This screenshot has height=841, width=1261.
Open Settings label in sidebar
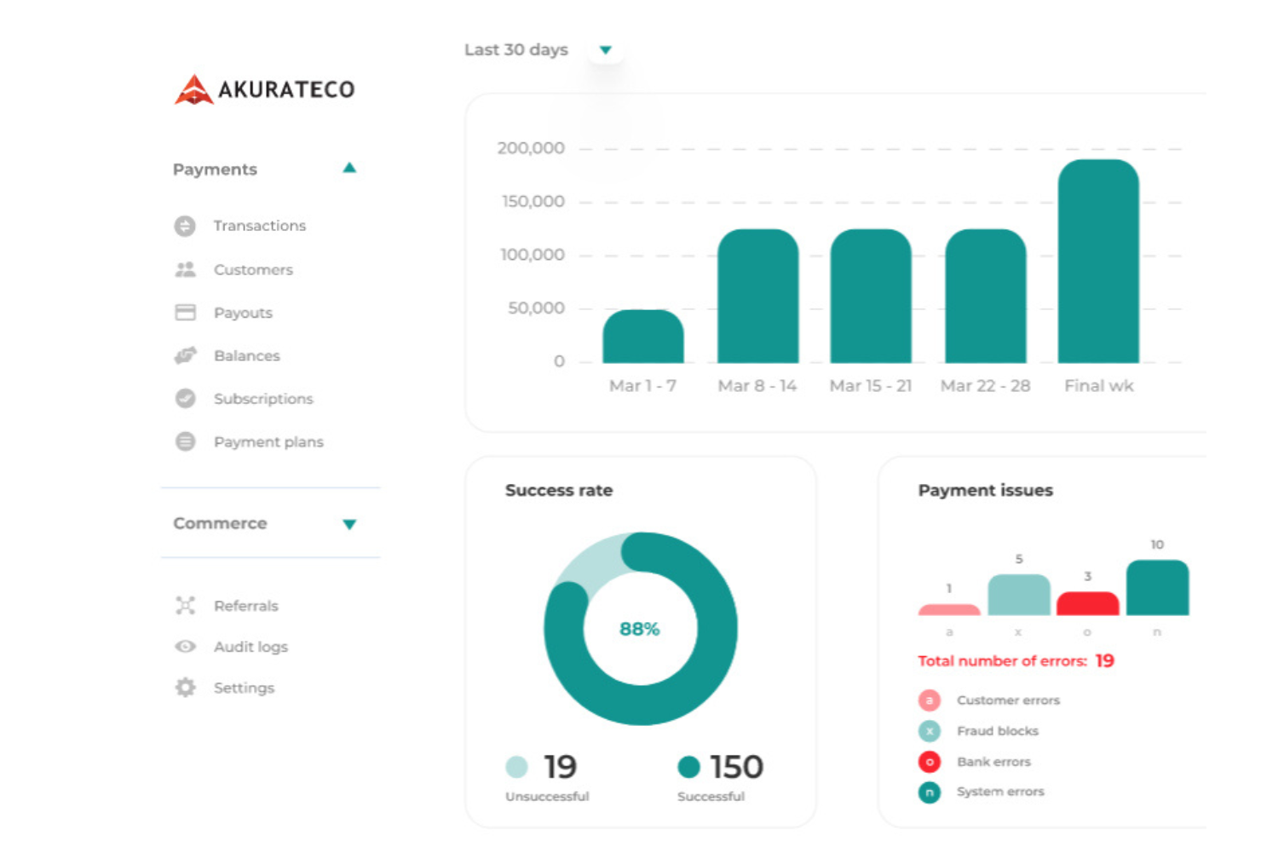point(244,688)
